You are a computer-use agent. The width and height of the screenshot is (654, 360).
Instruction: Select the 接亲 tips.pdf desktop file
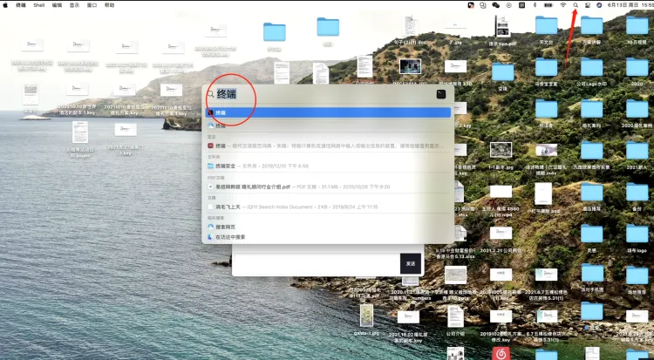click(502, 31)
